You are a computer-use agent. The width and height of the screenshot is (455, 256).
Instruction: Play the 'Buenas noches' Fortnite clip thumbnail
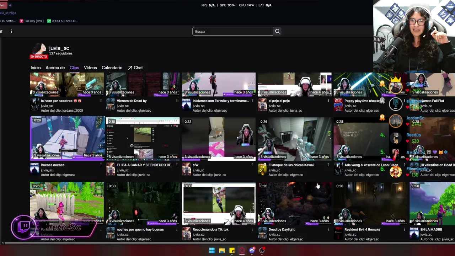click(x=67, y=138)
